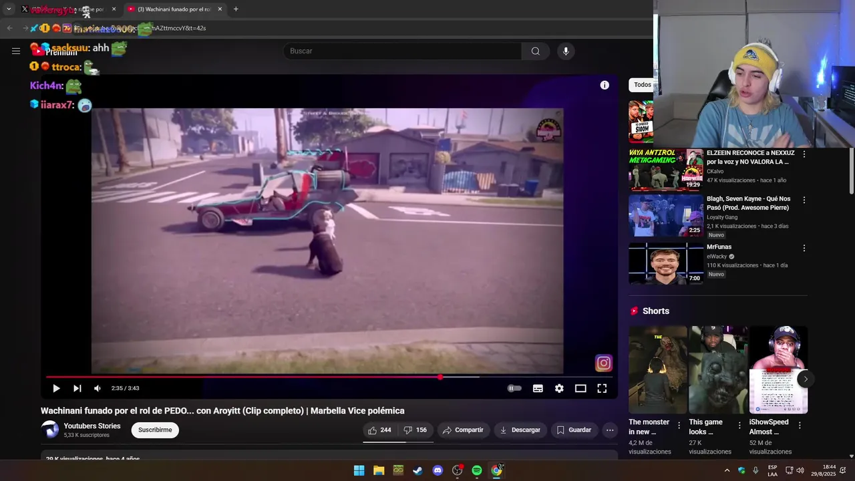This screenshot has width=855, height=481.
Task: Switch to the Wachinani funado browser tab
Action: (x=174, y=9)
